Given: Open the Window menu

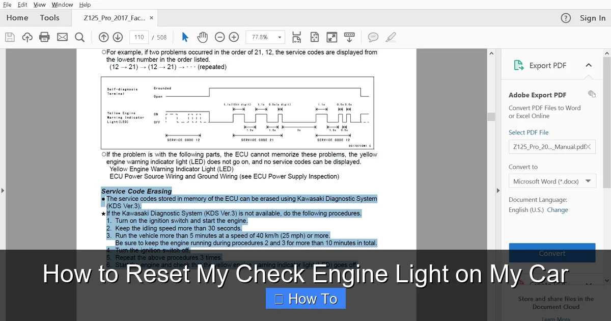Looking at the screenshot, I should click(62, 4).
